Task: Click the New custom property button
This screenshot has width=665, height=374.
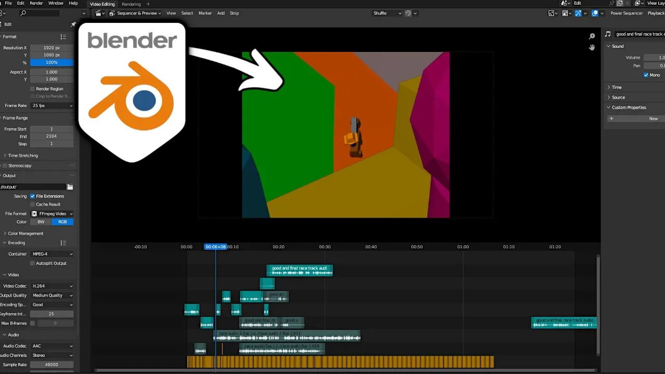Action: [636, 118]
